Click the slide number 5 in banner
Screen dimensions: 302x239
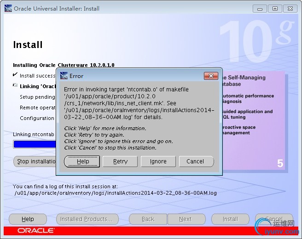280,163
